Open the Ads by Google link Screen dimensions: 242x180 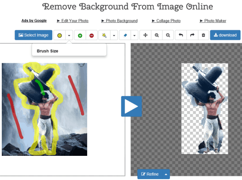pos(34,21)
